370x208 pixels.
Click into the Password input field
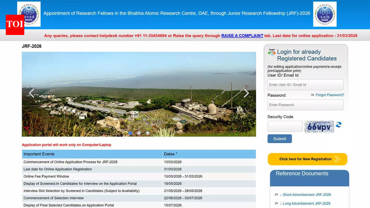coord(305,105)
